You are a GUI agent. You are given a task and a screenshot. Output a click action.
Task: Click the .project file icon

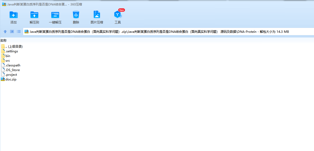pos(3,74)
